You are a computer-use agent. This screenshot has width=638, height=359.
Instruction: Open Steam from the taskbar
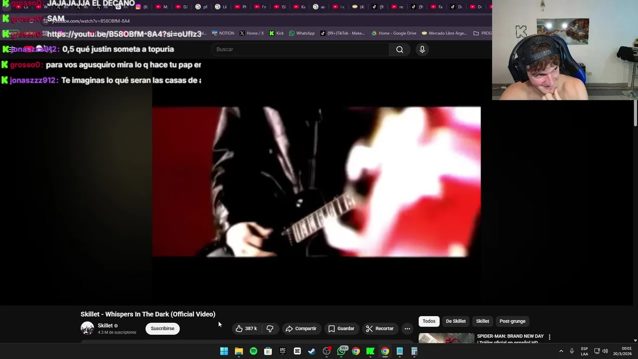(312, 351)
